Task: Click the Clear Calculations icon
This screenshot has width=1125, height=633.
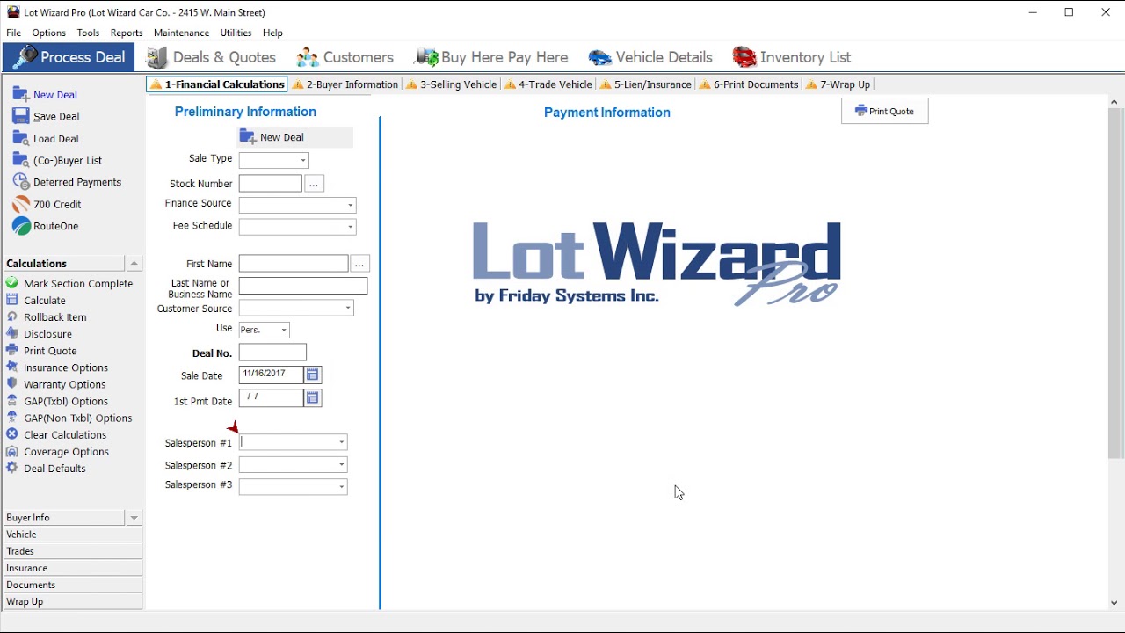Action: point(12,434)
